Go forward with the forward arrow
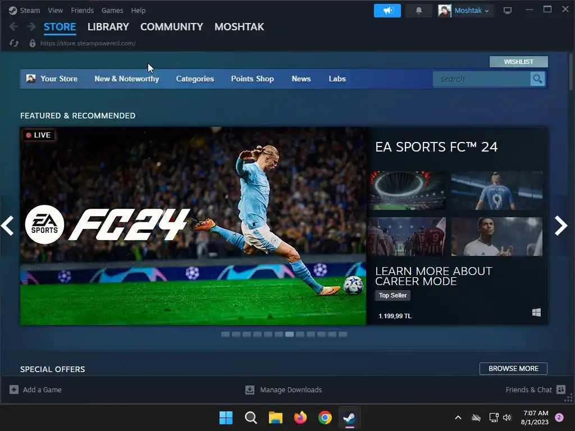The height and width of the screenshot is (431, 575). [31, 26]
